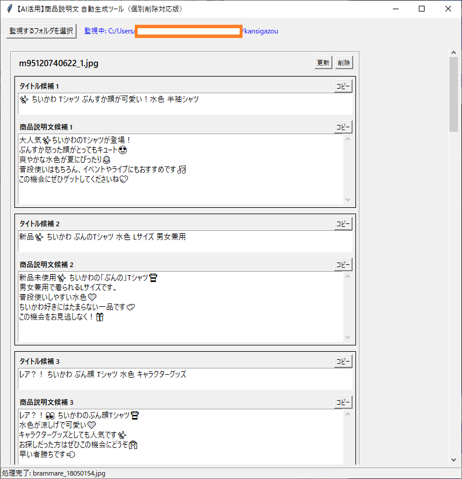This screenshot has height=479, width=462.
Task: Click the main window scrollbar up arrow
Action: click(x=453, y=52)
